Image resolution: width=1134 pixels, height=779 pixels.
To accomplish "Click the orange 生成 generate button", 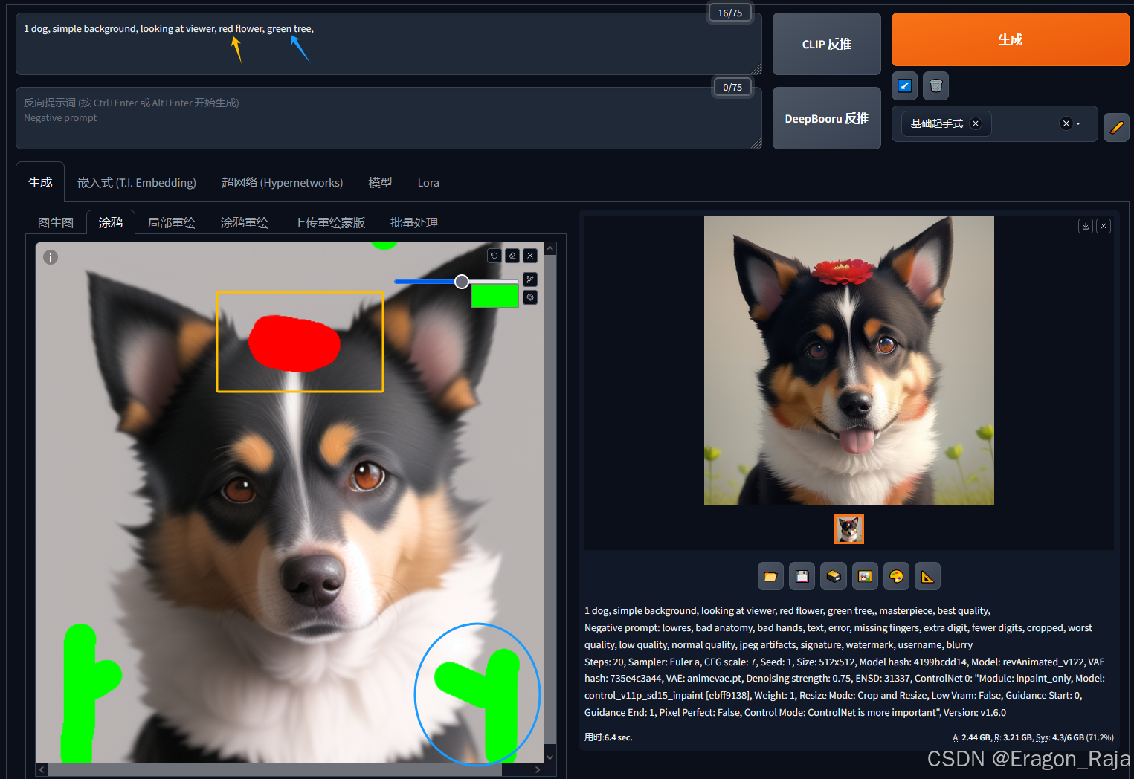I will (x=1010, y=39).
